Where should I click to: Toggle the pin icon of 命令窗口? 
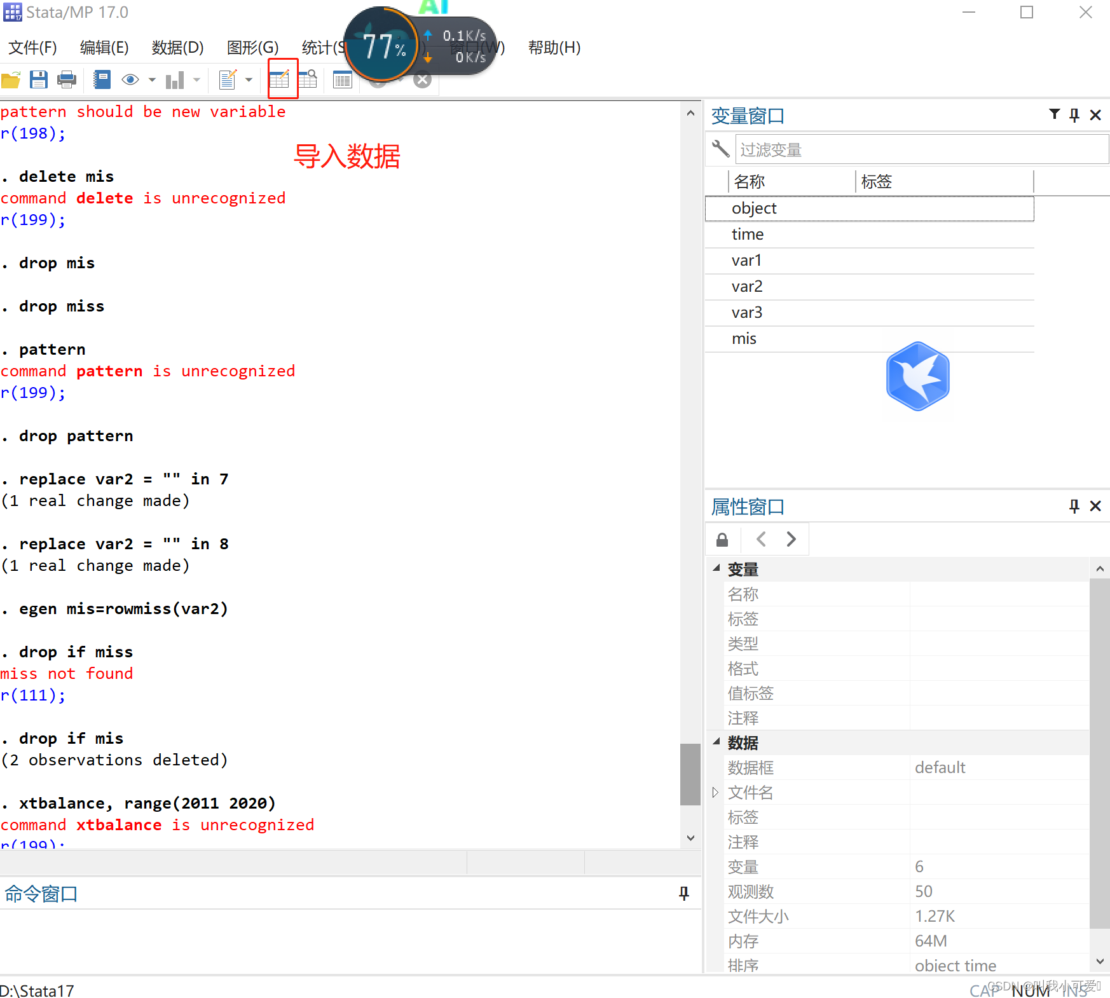[x=684, y=894]
